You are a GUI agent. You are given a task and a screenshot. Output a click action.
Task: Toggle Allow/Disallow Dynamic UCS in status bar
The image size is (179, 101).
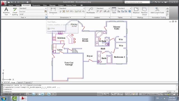pyautogui.click(x=46, y=94)
